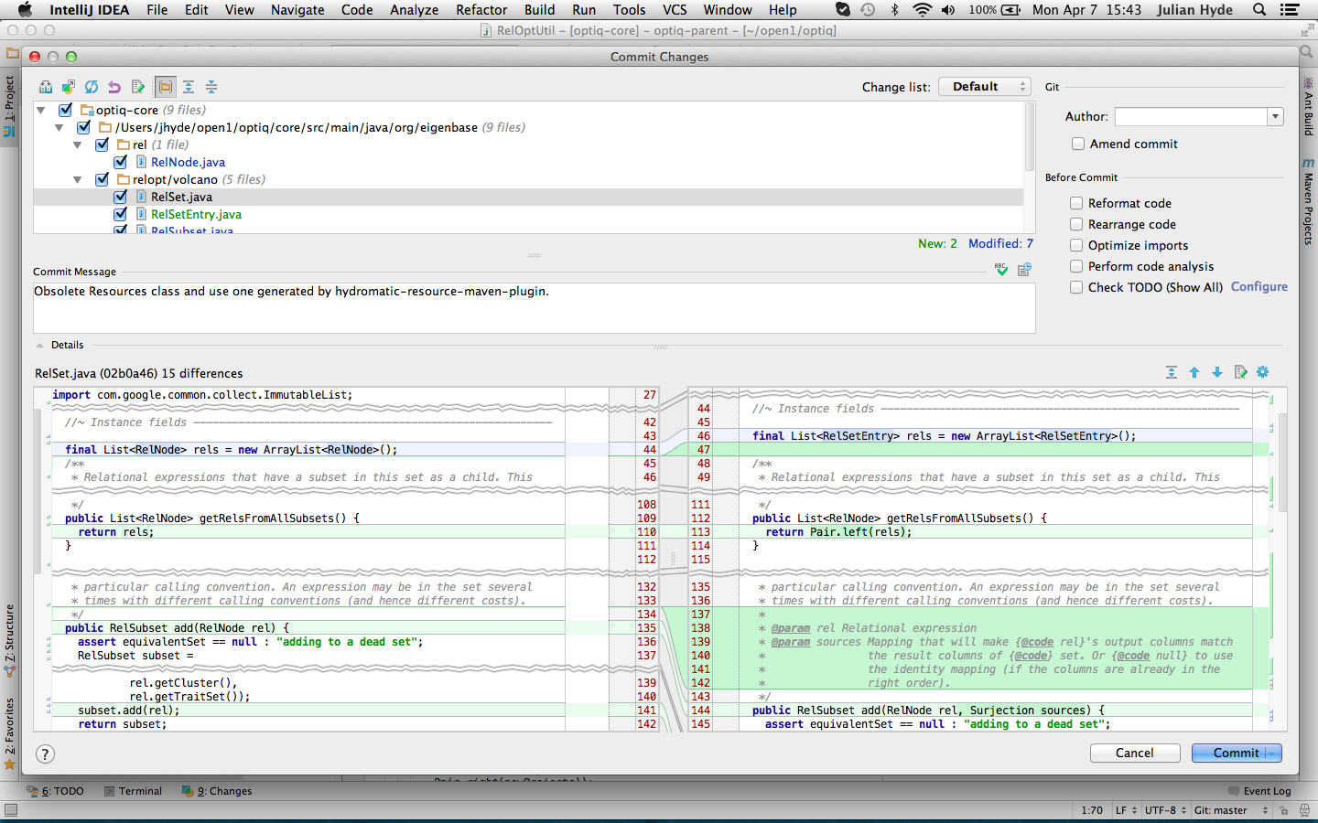1318x823 pixels.
Task: Select the RelSet.java file row
Action: click(528, 197)
